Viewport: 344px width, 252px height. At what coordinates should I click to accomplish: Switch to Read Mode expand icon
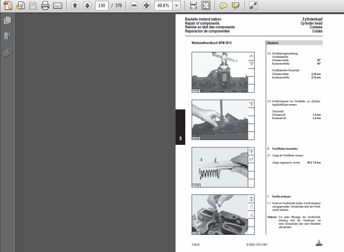point(253,6)
